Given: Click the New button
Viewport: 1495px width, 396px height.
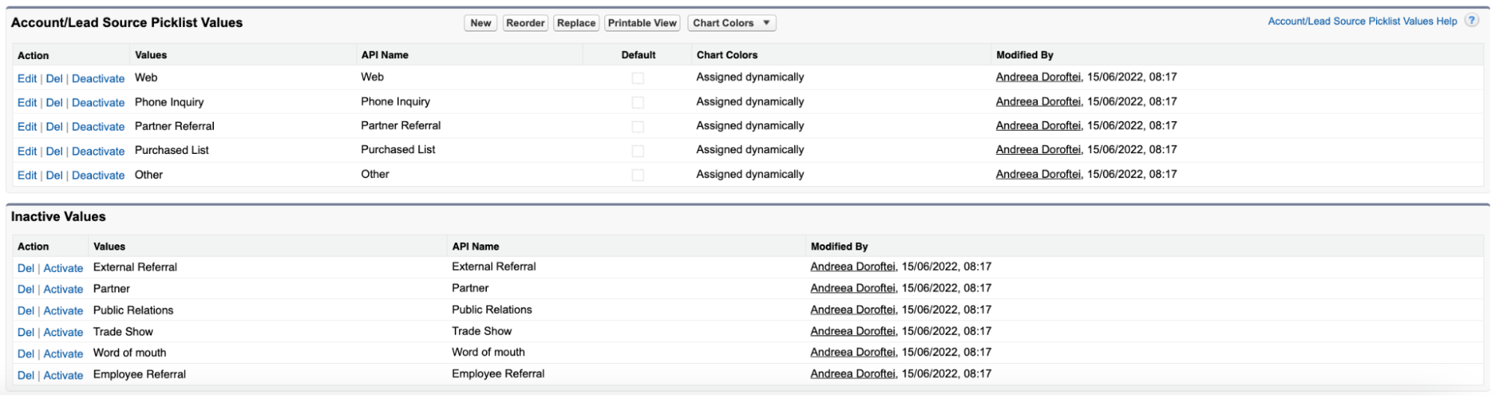Looking at the screenshot, I should coord(481,23).
